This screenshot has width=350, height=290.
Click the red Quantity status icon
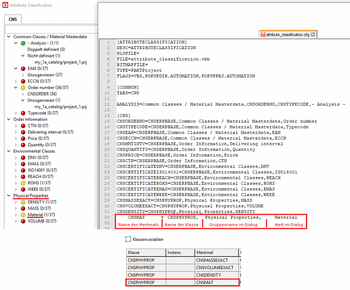tap(23, 145)
